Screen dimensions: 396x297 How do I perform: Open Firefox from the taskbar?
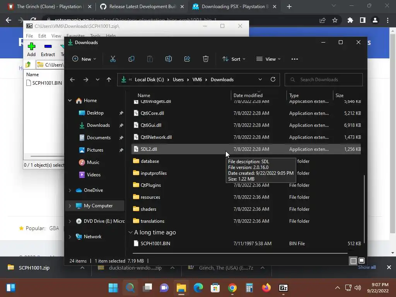(x=266, y=288)
